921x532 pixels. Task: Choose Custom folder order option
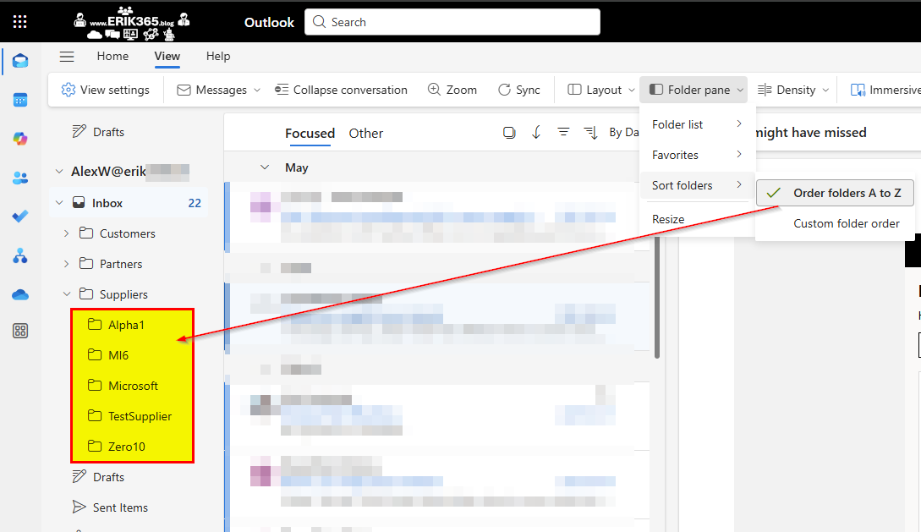click(x=846, y=224)
